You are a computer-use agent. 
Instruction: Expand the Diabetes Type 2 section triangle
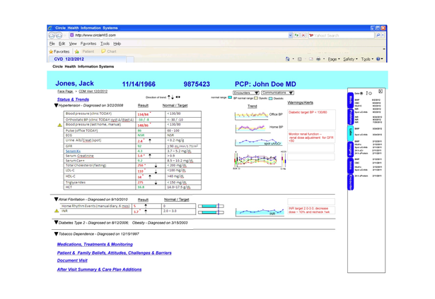tap(56, 222)
